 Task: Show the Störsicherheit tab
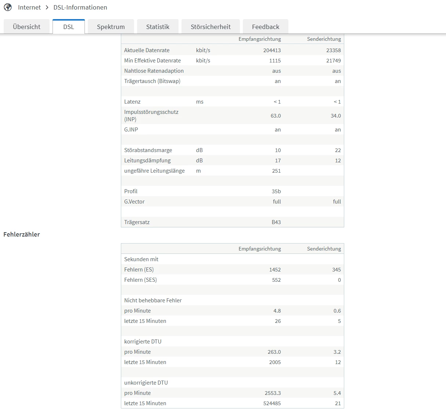pos(211,26)
